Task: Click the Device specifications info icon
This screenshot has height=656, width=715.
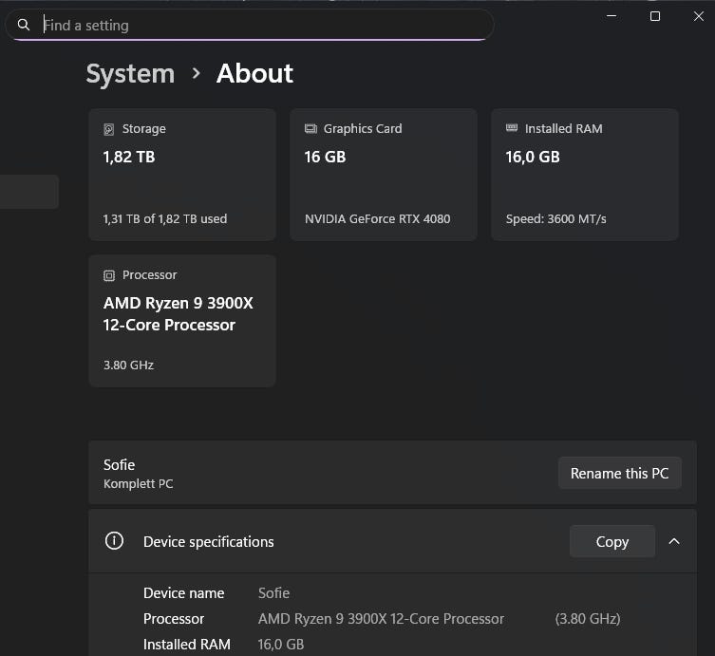Action: pyautogui.click(x=114, y=541)
